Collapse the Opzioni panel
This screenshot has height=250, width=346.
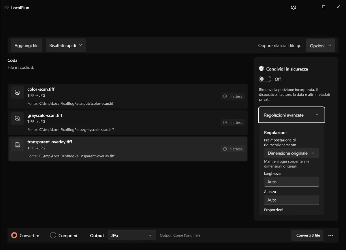(321, 45)
